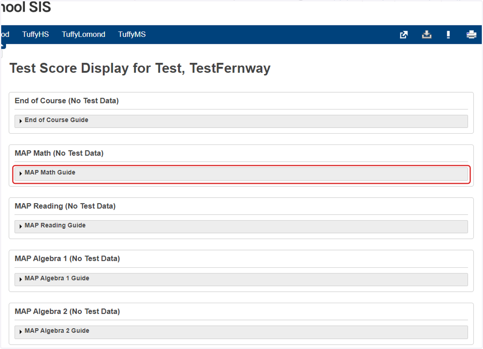Click the MAP Reading (No Test Data) heading
The image size is (483, 349).
65,206
